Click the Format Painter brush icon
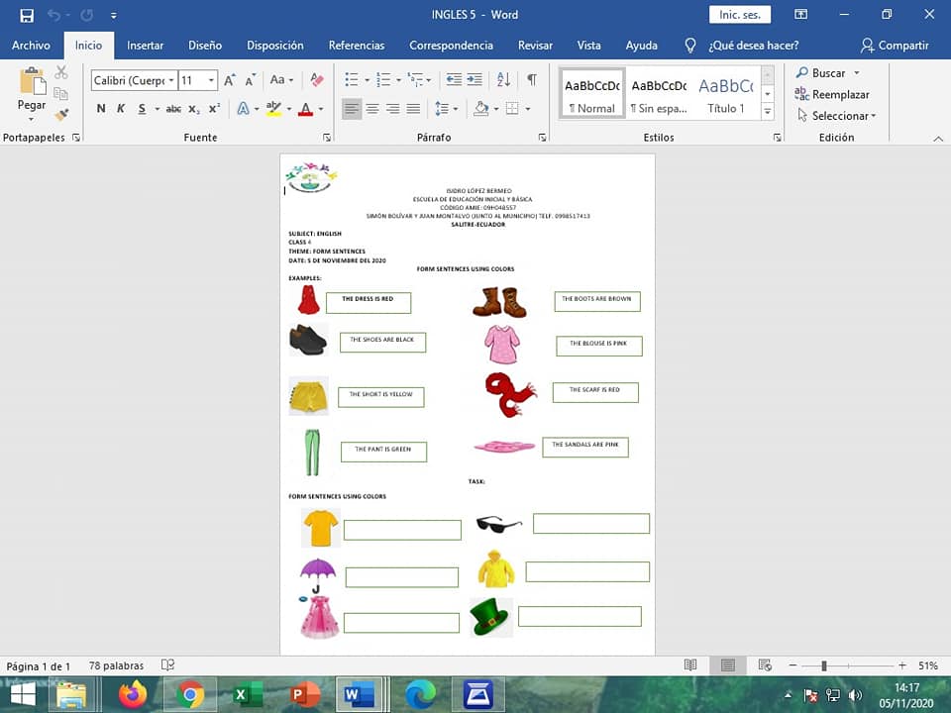Viewport: 951px width, 713px height. [x=61, y=115]
